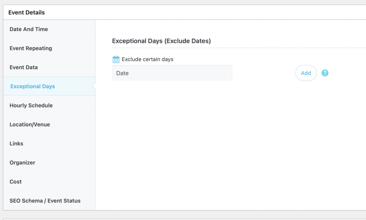Open the Date And Time tab

(29, 29)
